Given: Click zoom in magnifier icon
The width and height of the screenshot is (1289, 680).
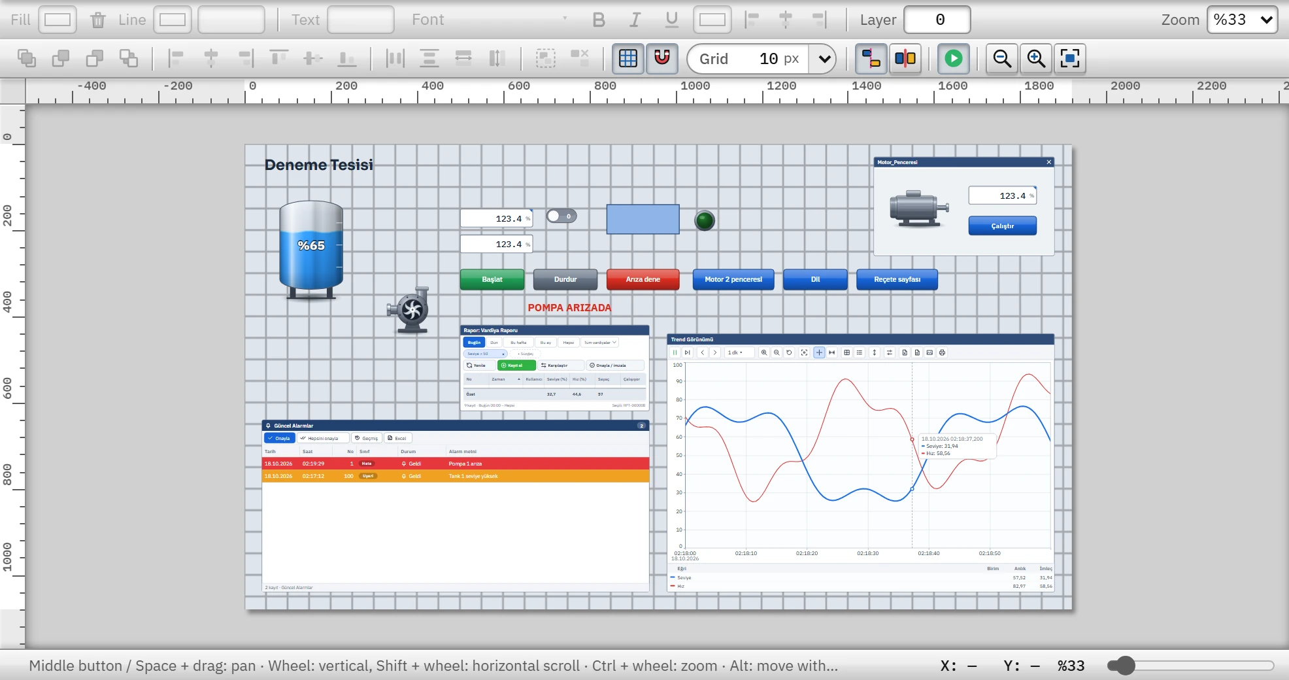Looking at the screenshot, I should pyautogui.click(x=1036, y=58).
